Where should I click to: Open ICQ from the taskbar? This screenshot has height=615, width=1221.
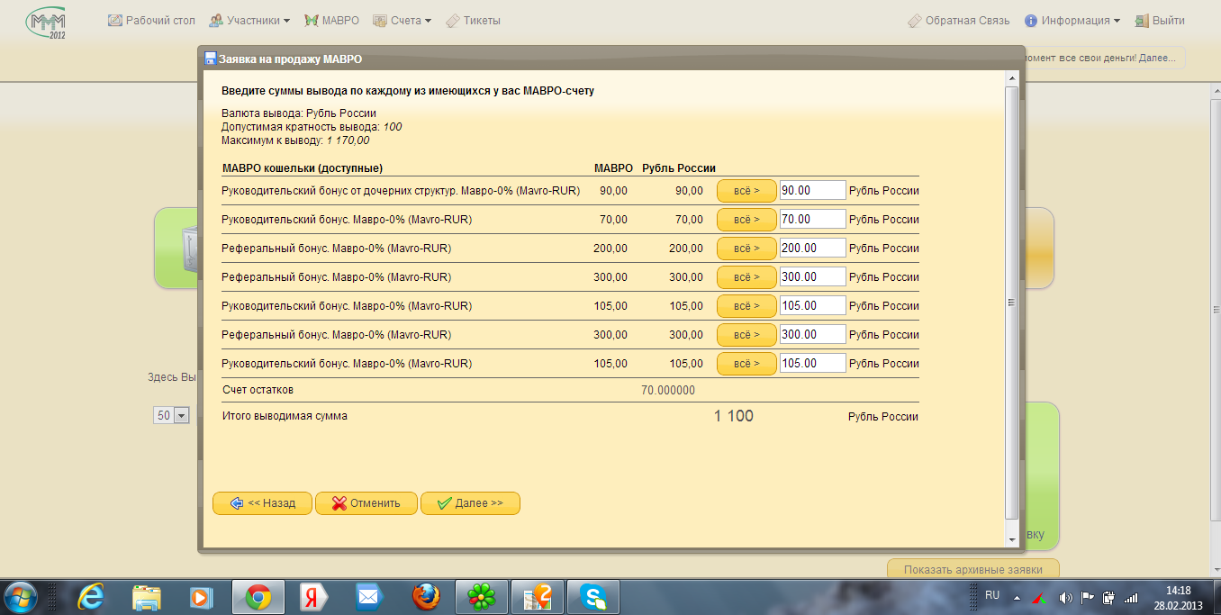point(482,596)
